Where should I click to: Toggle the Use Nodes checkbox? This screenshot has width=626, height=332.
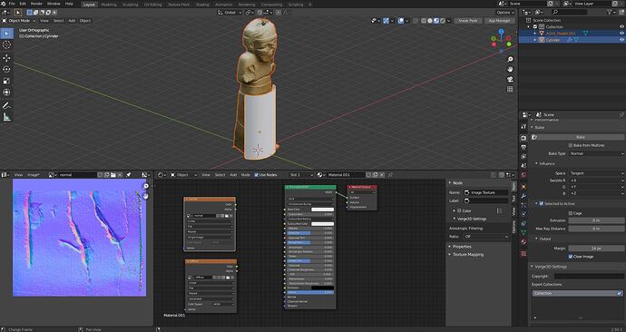tap(257, 175)
